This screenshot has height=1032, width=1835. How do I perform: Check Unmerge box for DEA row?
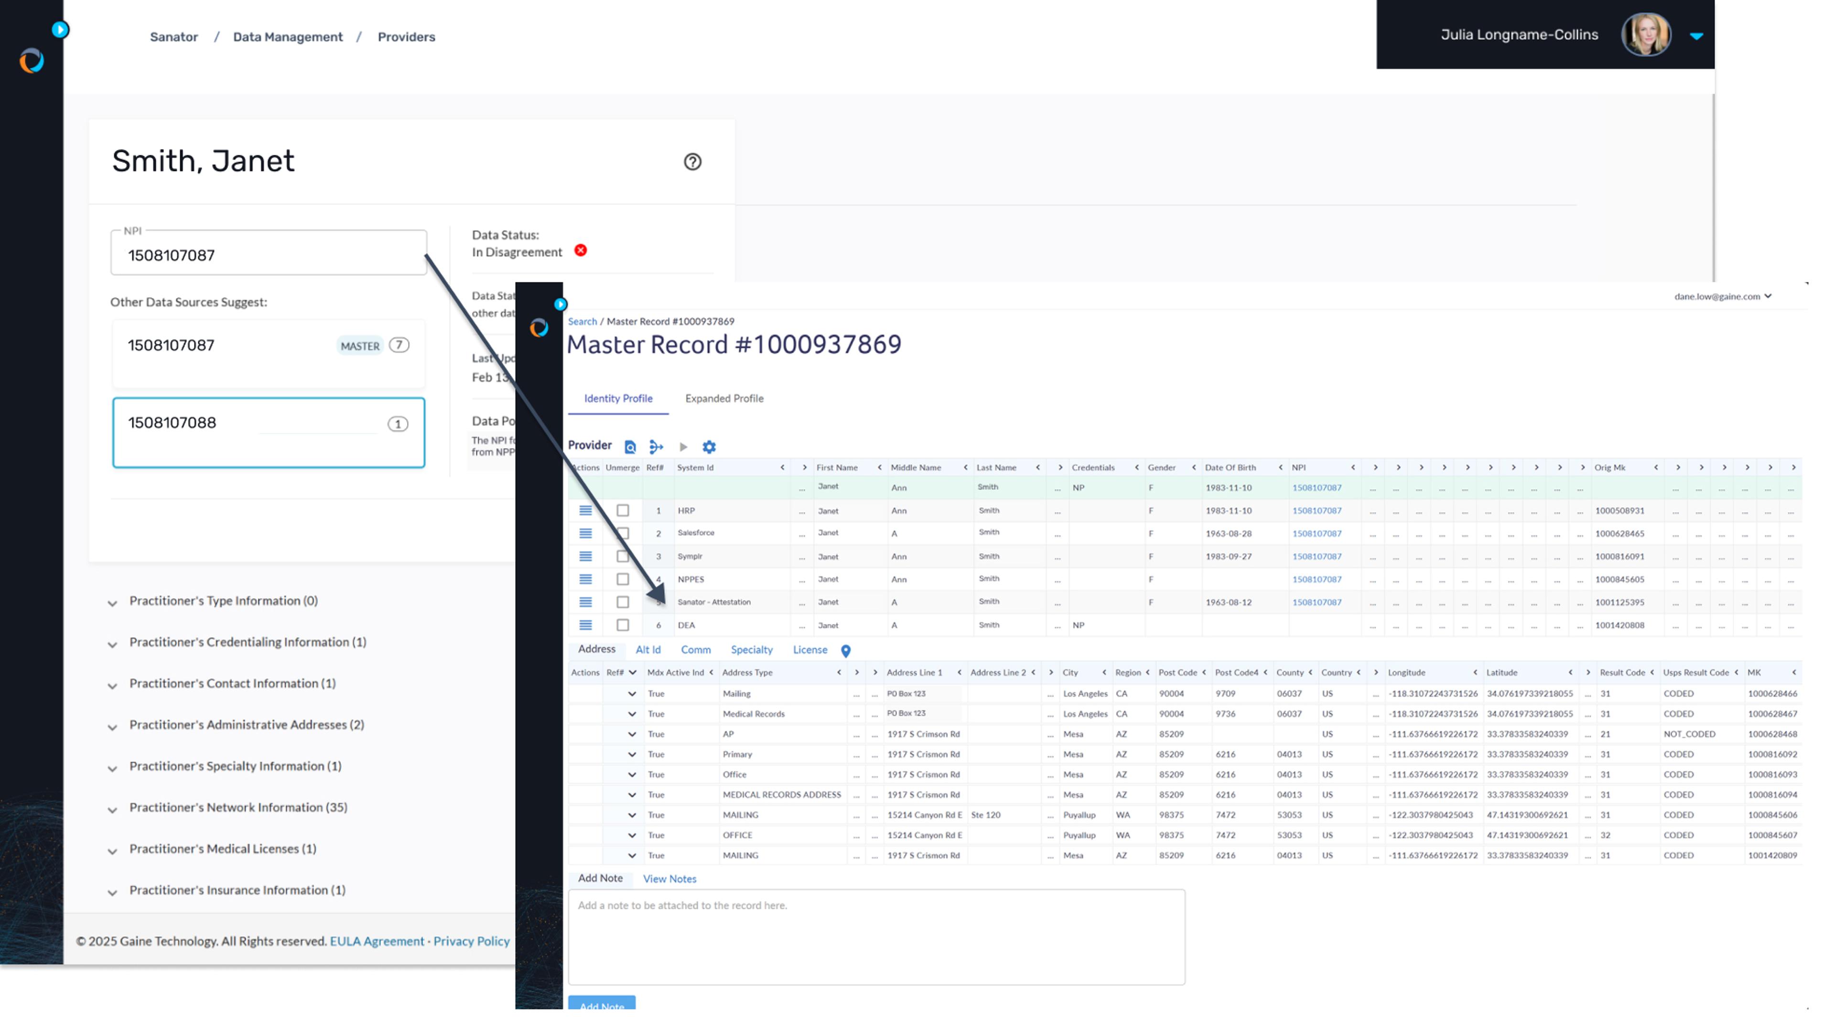(623, 624)
